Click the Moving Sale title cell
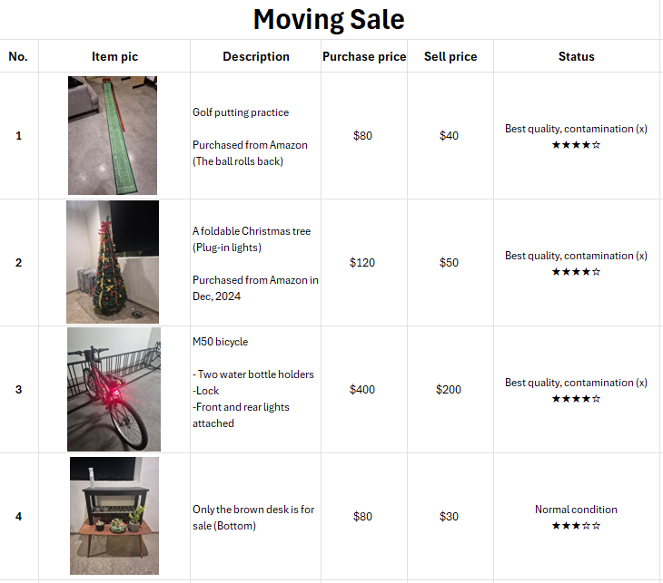 coord(329,19)
